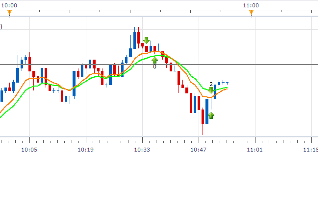Screen dimensions: 331x220
Task: Click the trade label 0 on chart
Action: tap(154, 67)
